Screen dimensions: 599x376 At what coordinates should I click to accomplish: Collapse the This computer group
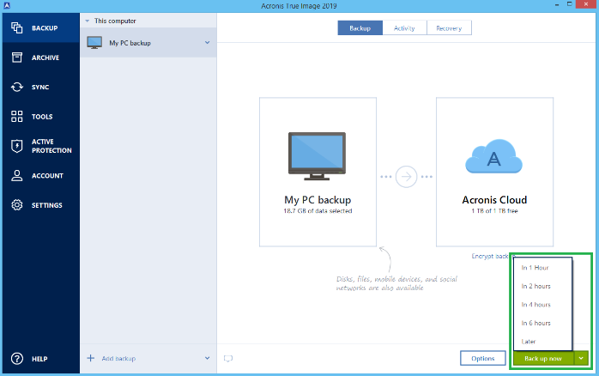(x=88, y=21)
